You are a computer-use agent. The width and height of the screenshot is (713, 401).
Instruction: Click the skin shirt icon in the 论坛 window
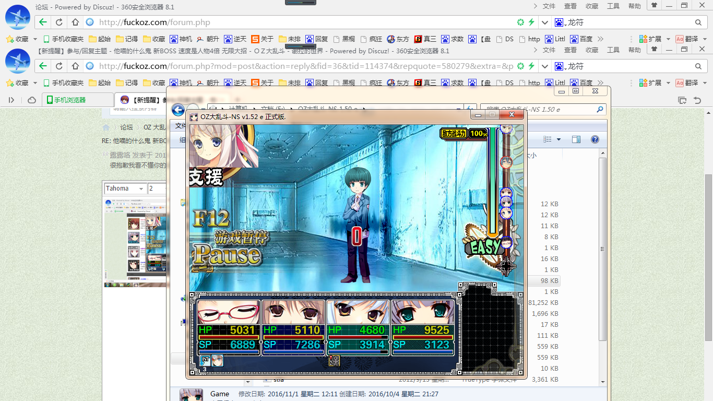click(654, 6)
